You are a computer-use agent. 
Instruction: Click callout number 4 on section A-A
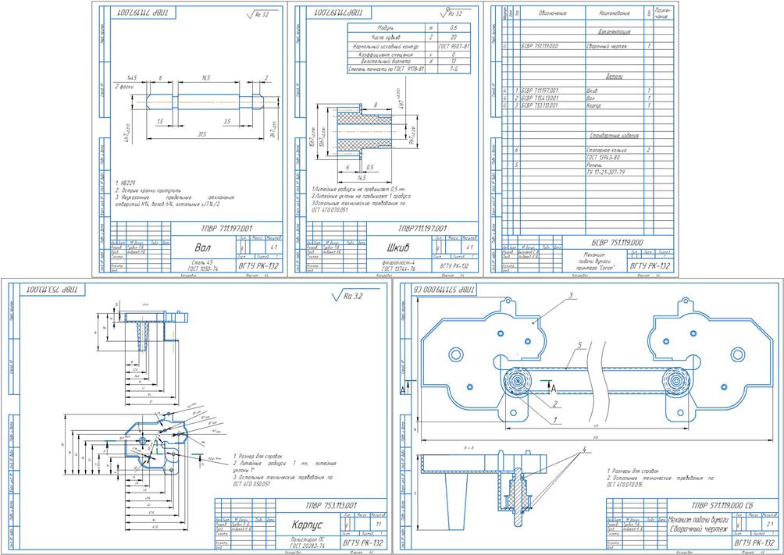coord(583,450)
